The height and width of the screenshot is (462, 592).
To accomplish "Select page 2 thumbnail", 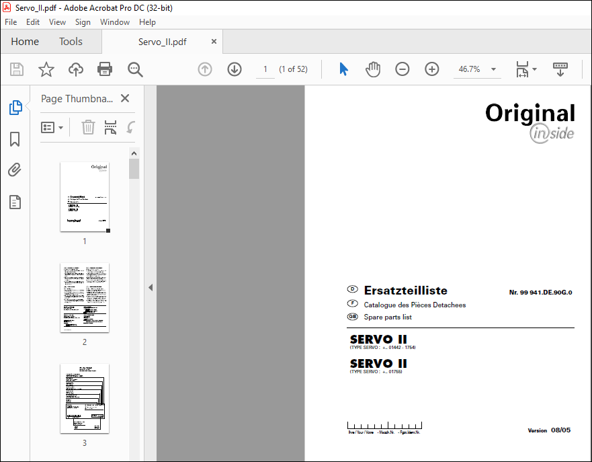I will [85, 298].
